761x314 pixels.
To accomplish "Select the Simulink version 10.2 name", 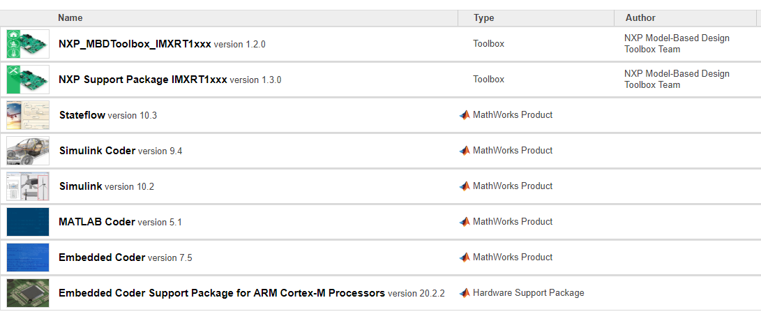I will coord(80,186).
